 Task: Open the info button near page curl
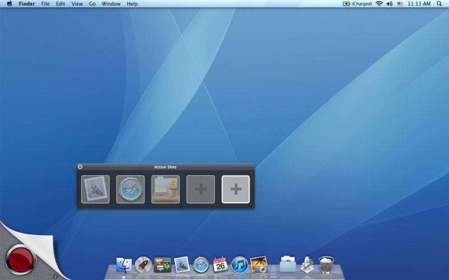(x=55, y=277)
